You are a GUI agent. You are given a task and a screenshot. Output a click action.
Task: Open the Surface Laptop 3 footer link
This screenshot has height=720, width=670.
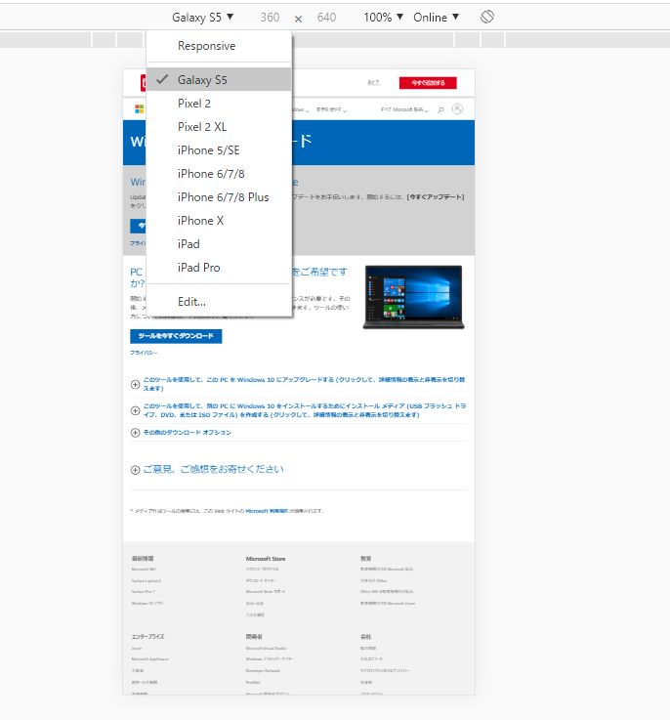pos(147,581)
